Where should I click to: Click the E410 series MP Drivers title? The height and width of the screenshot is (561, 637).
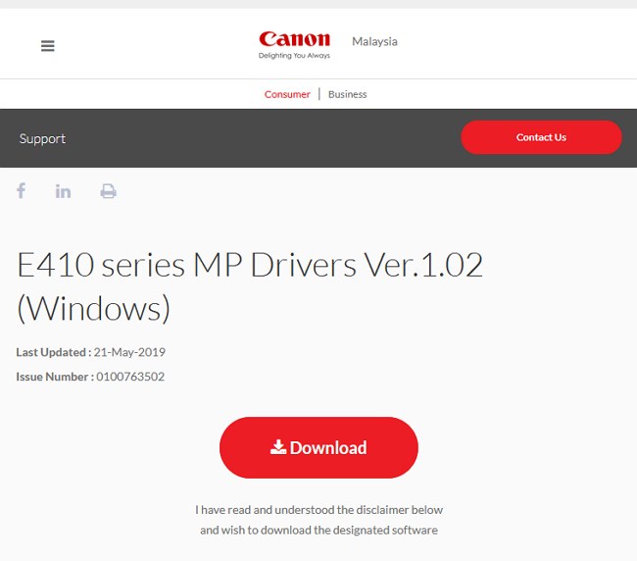(x=250, y=286)
